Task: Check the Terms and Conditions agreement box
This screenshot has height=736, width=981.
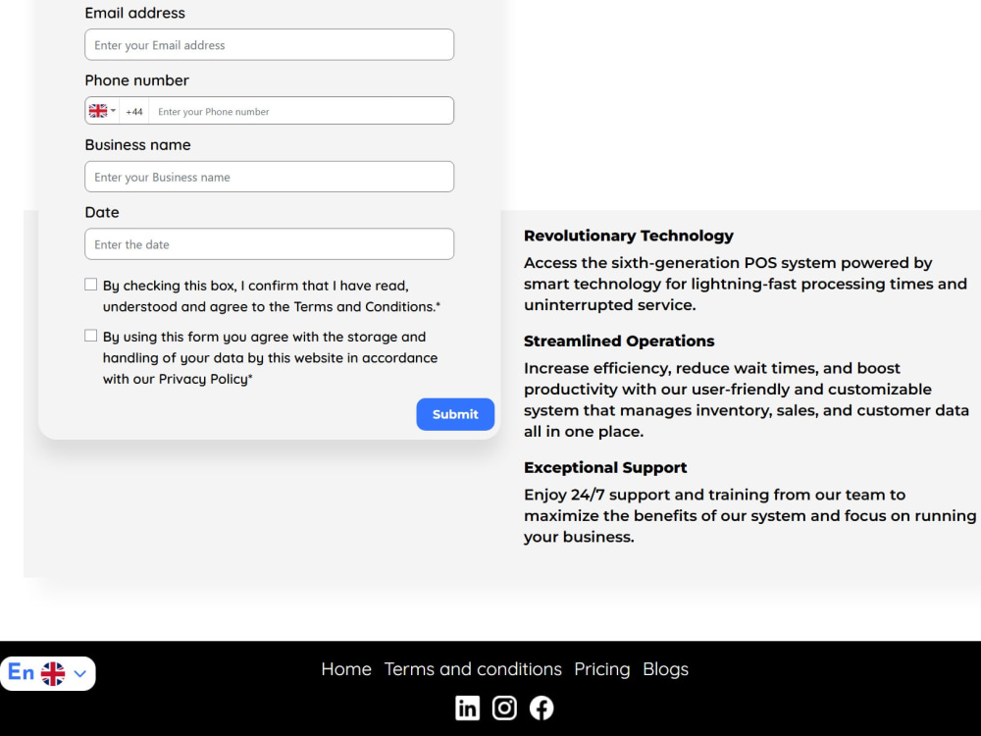Action: click(90, 285)
